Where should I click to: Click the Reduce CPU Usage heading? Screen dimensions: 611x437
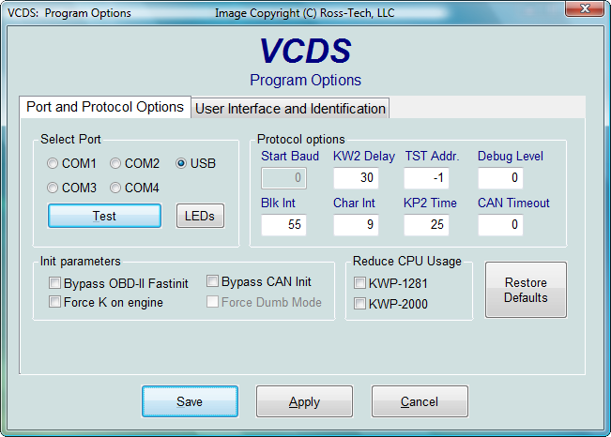[406, 261]
